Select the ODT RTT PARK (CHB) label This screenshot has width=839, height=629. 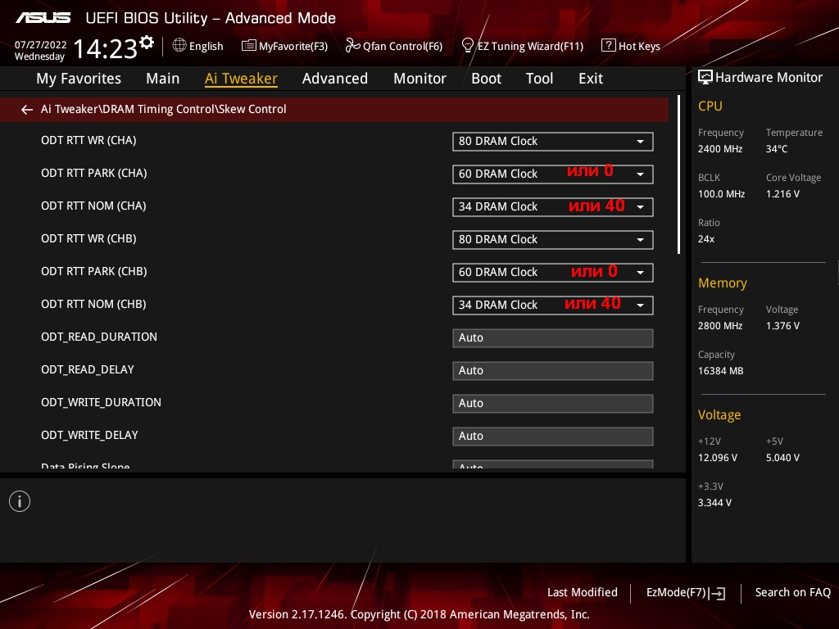(x=94, y=271)
